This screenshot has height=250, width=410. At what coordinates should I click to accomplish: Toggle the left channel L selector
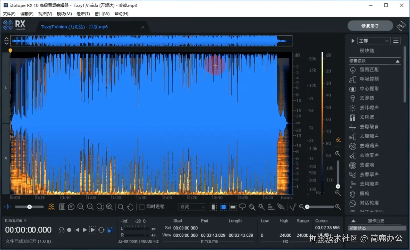6,88
